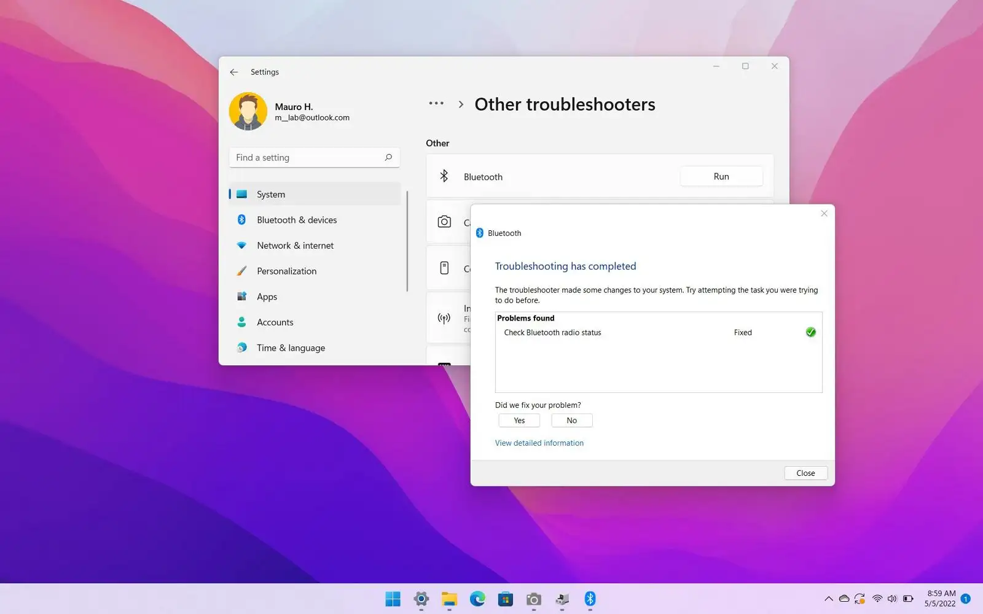
Task: Click the Troubleshooting has completed heading
Action: (x=565, y=266)
